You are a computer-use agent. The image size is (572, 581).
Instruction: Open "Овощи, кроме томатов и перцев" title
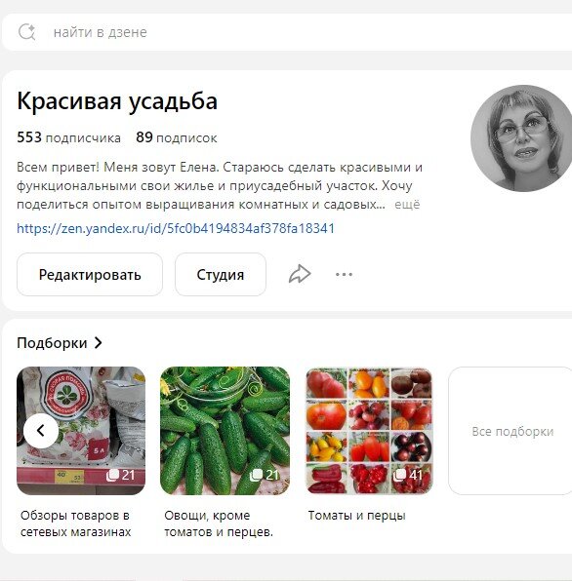pyautogui.click(x=219, y=523)
